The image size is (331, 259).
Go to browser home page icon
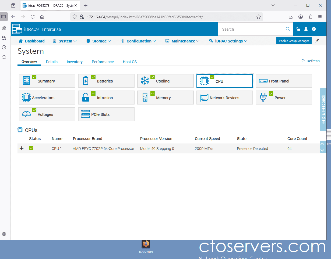click(42, 17)
